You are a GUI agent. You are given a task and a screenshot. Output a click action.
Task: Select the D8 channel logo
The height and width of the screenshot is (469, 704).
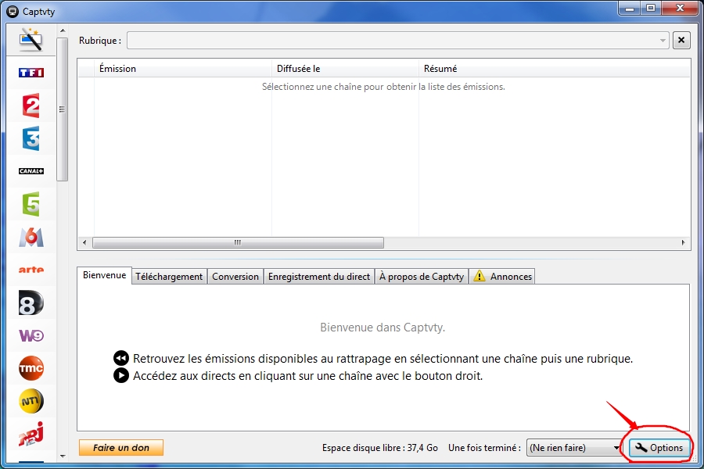point(31,303)
